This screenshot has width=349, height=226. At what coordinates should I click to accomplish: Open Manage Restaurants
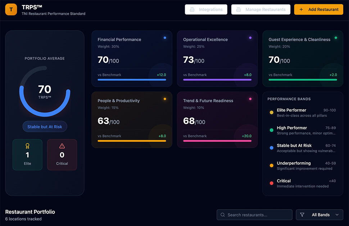click(x=261, y=10)
